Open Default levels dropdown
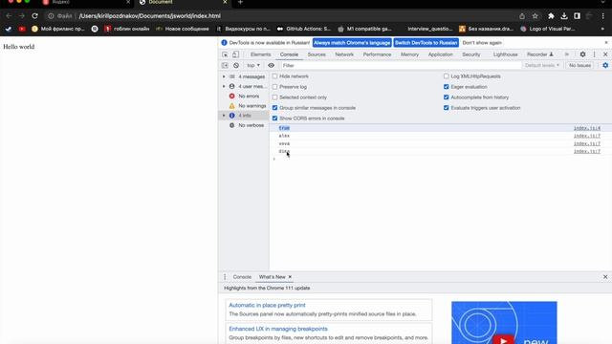Viewport: 612px width, 344px height. tap(542, 66)
